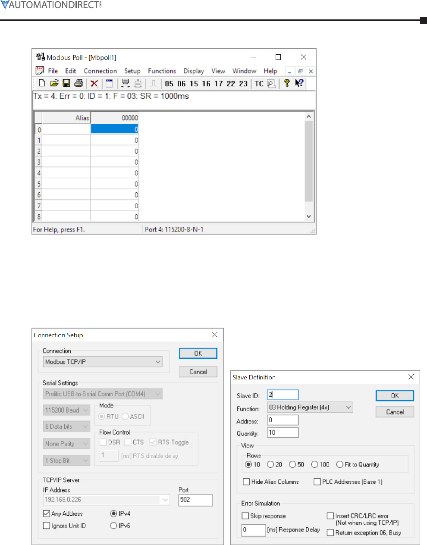
Task: Click the context help pointer icon
Action: pos(299,83)
